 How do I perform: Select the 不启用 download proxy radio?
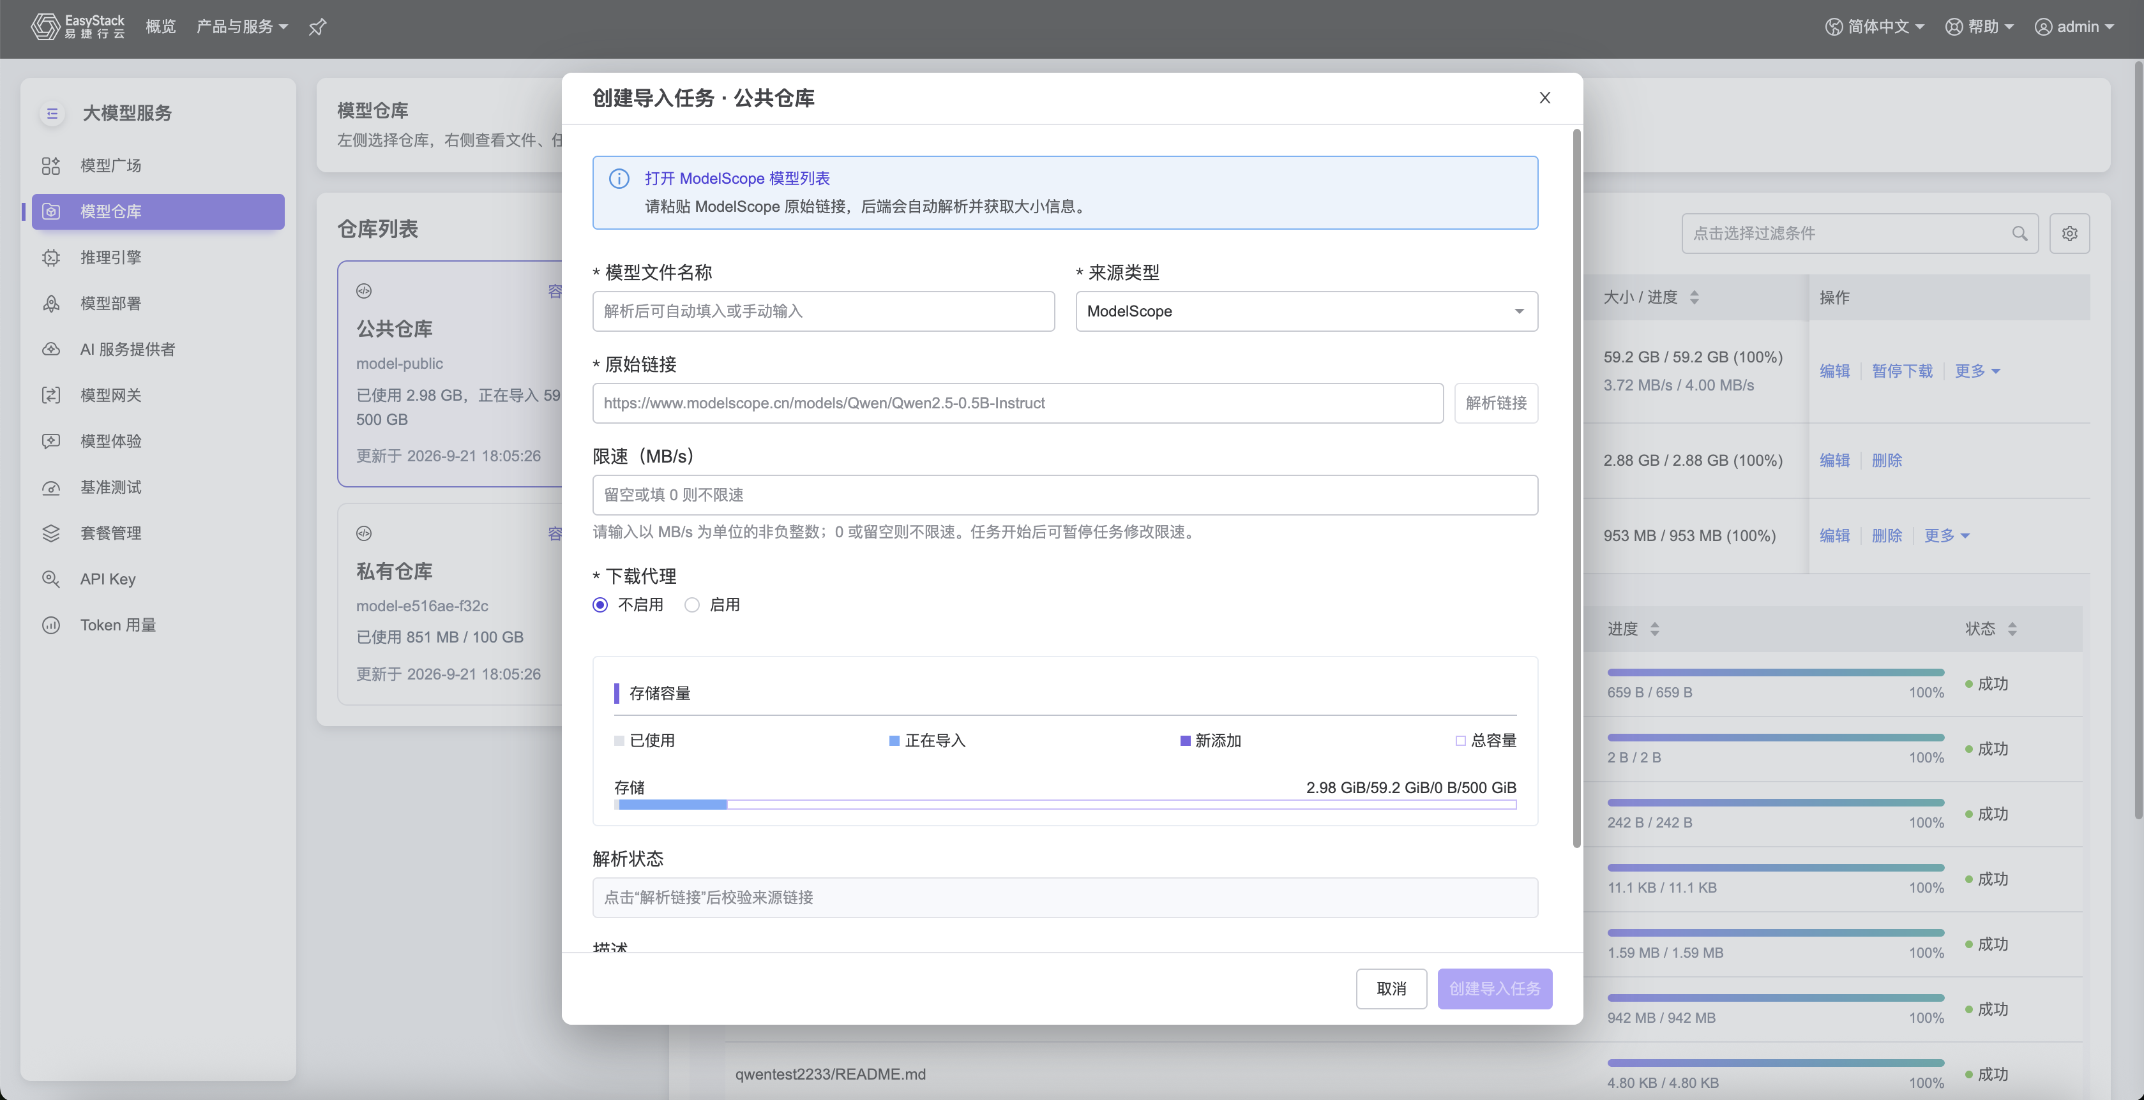tap(600, 606)
